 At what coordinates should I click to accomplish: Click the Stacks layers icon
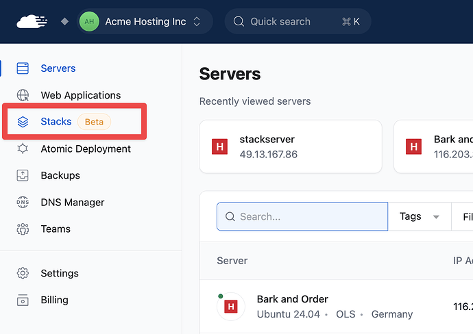point(23,122)
